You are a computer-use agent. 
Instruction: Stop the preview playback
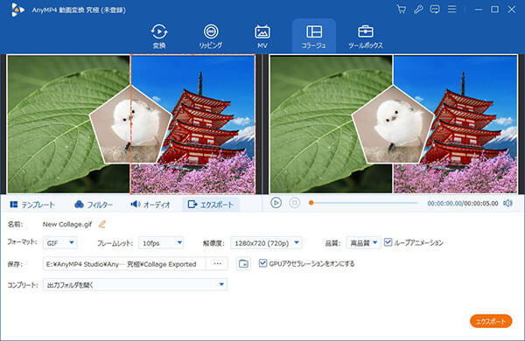coord(294,203)
